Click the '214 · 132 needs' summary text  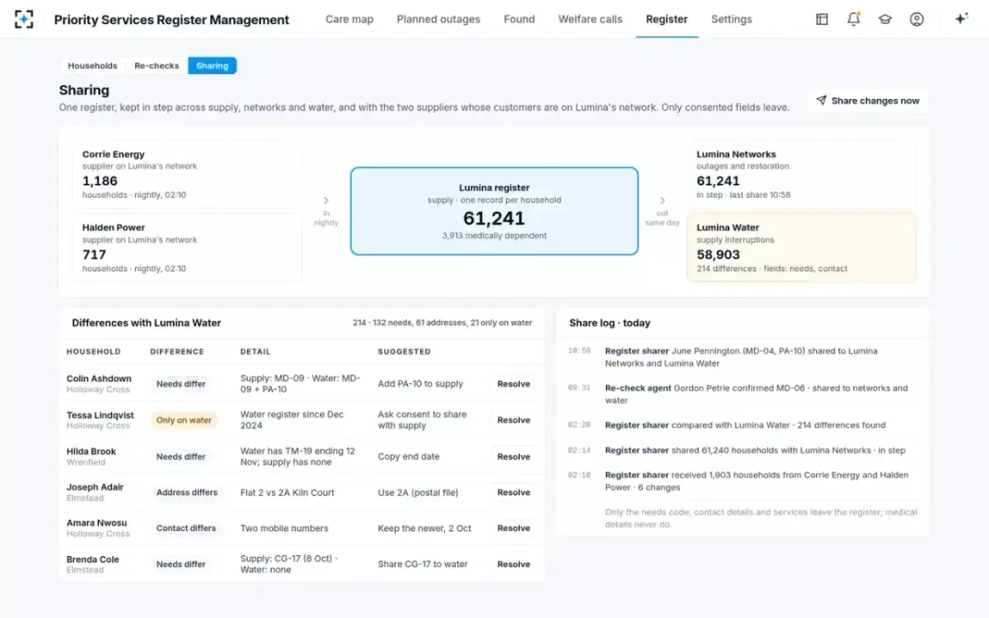443,323
